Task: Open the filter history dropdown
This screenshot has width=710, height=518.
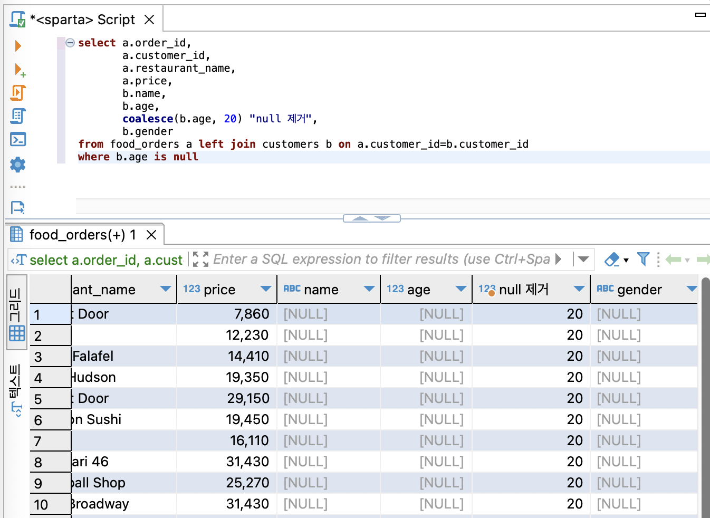Action: pos(583,259)
